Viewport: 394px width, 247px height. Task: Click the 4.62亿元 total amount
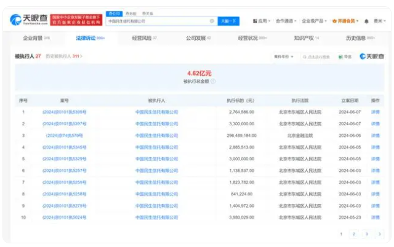199,74
